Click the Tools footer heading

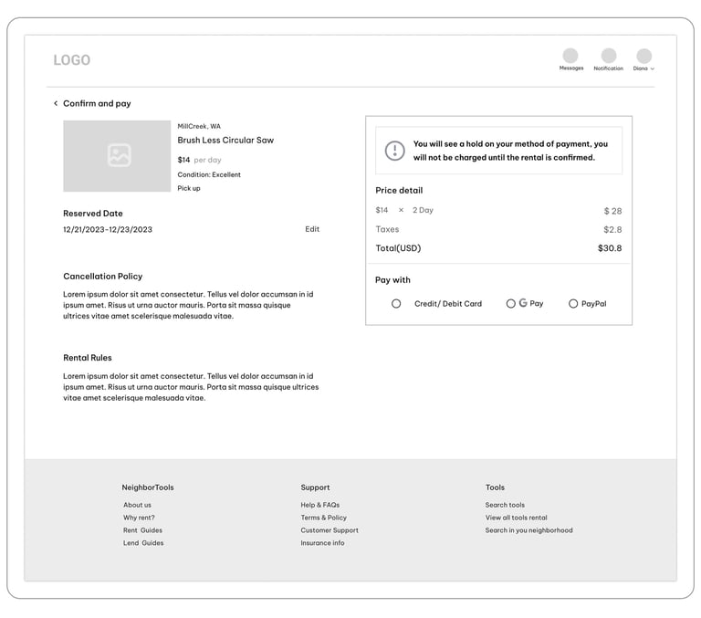coord(495,487)
